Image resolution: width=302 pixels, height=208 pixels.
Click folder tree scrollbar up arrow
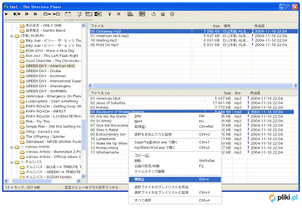point(83,25)
